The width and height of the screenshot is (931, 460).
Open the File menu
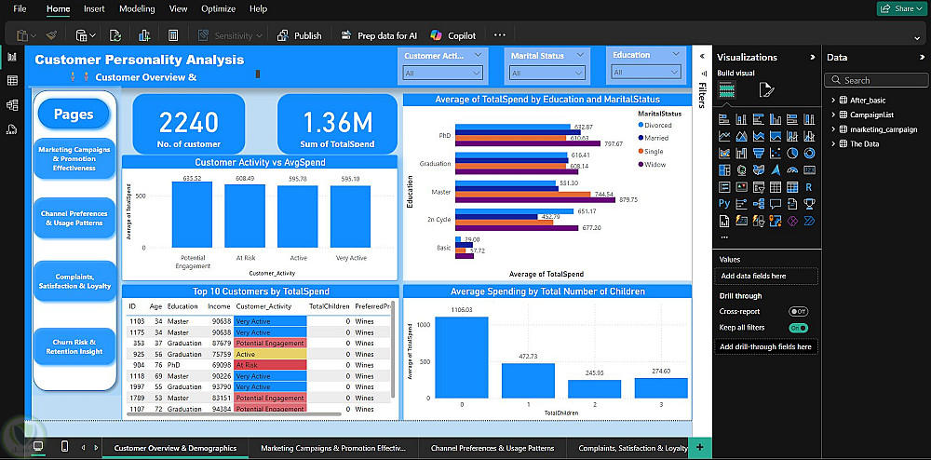(20, 9)
